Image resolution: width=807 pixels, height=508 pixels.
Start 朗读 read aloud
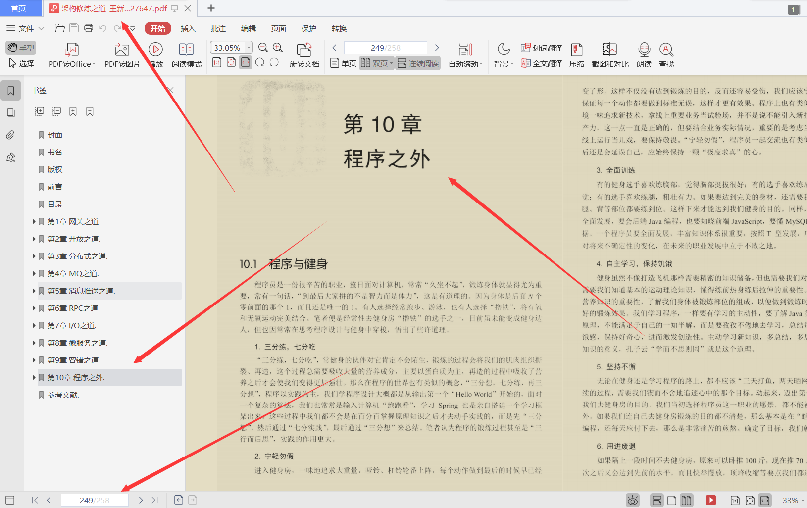coord(644,55)
